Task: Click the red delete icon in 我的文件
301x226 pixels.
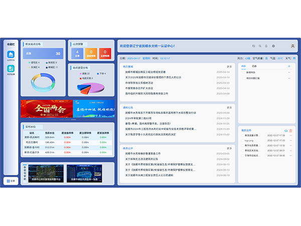Action: pyautogui.click(x=291, y=131)
